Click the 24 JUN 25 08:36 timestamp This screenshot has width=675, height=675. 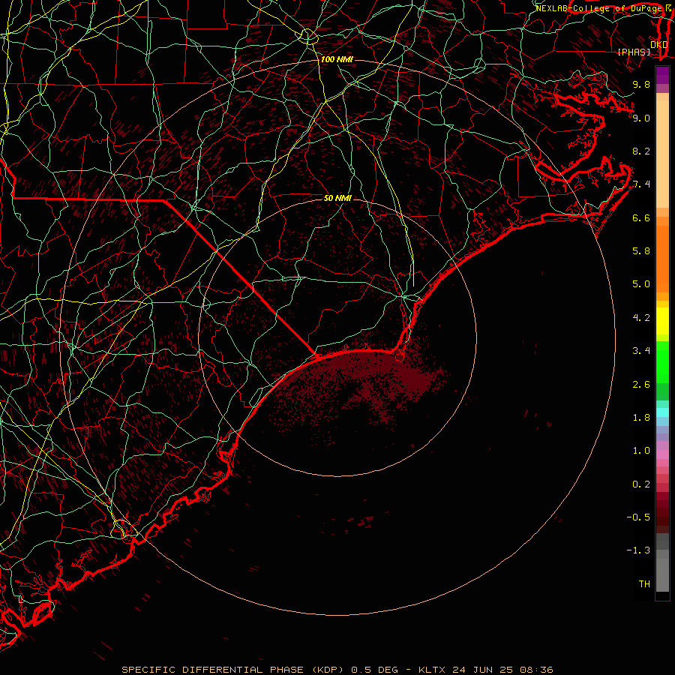click(x=502, y=670)
